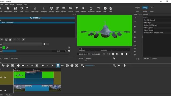Switch to the Editing layout
Viewport: 171px width, 96px height.
coord(145,8)
